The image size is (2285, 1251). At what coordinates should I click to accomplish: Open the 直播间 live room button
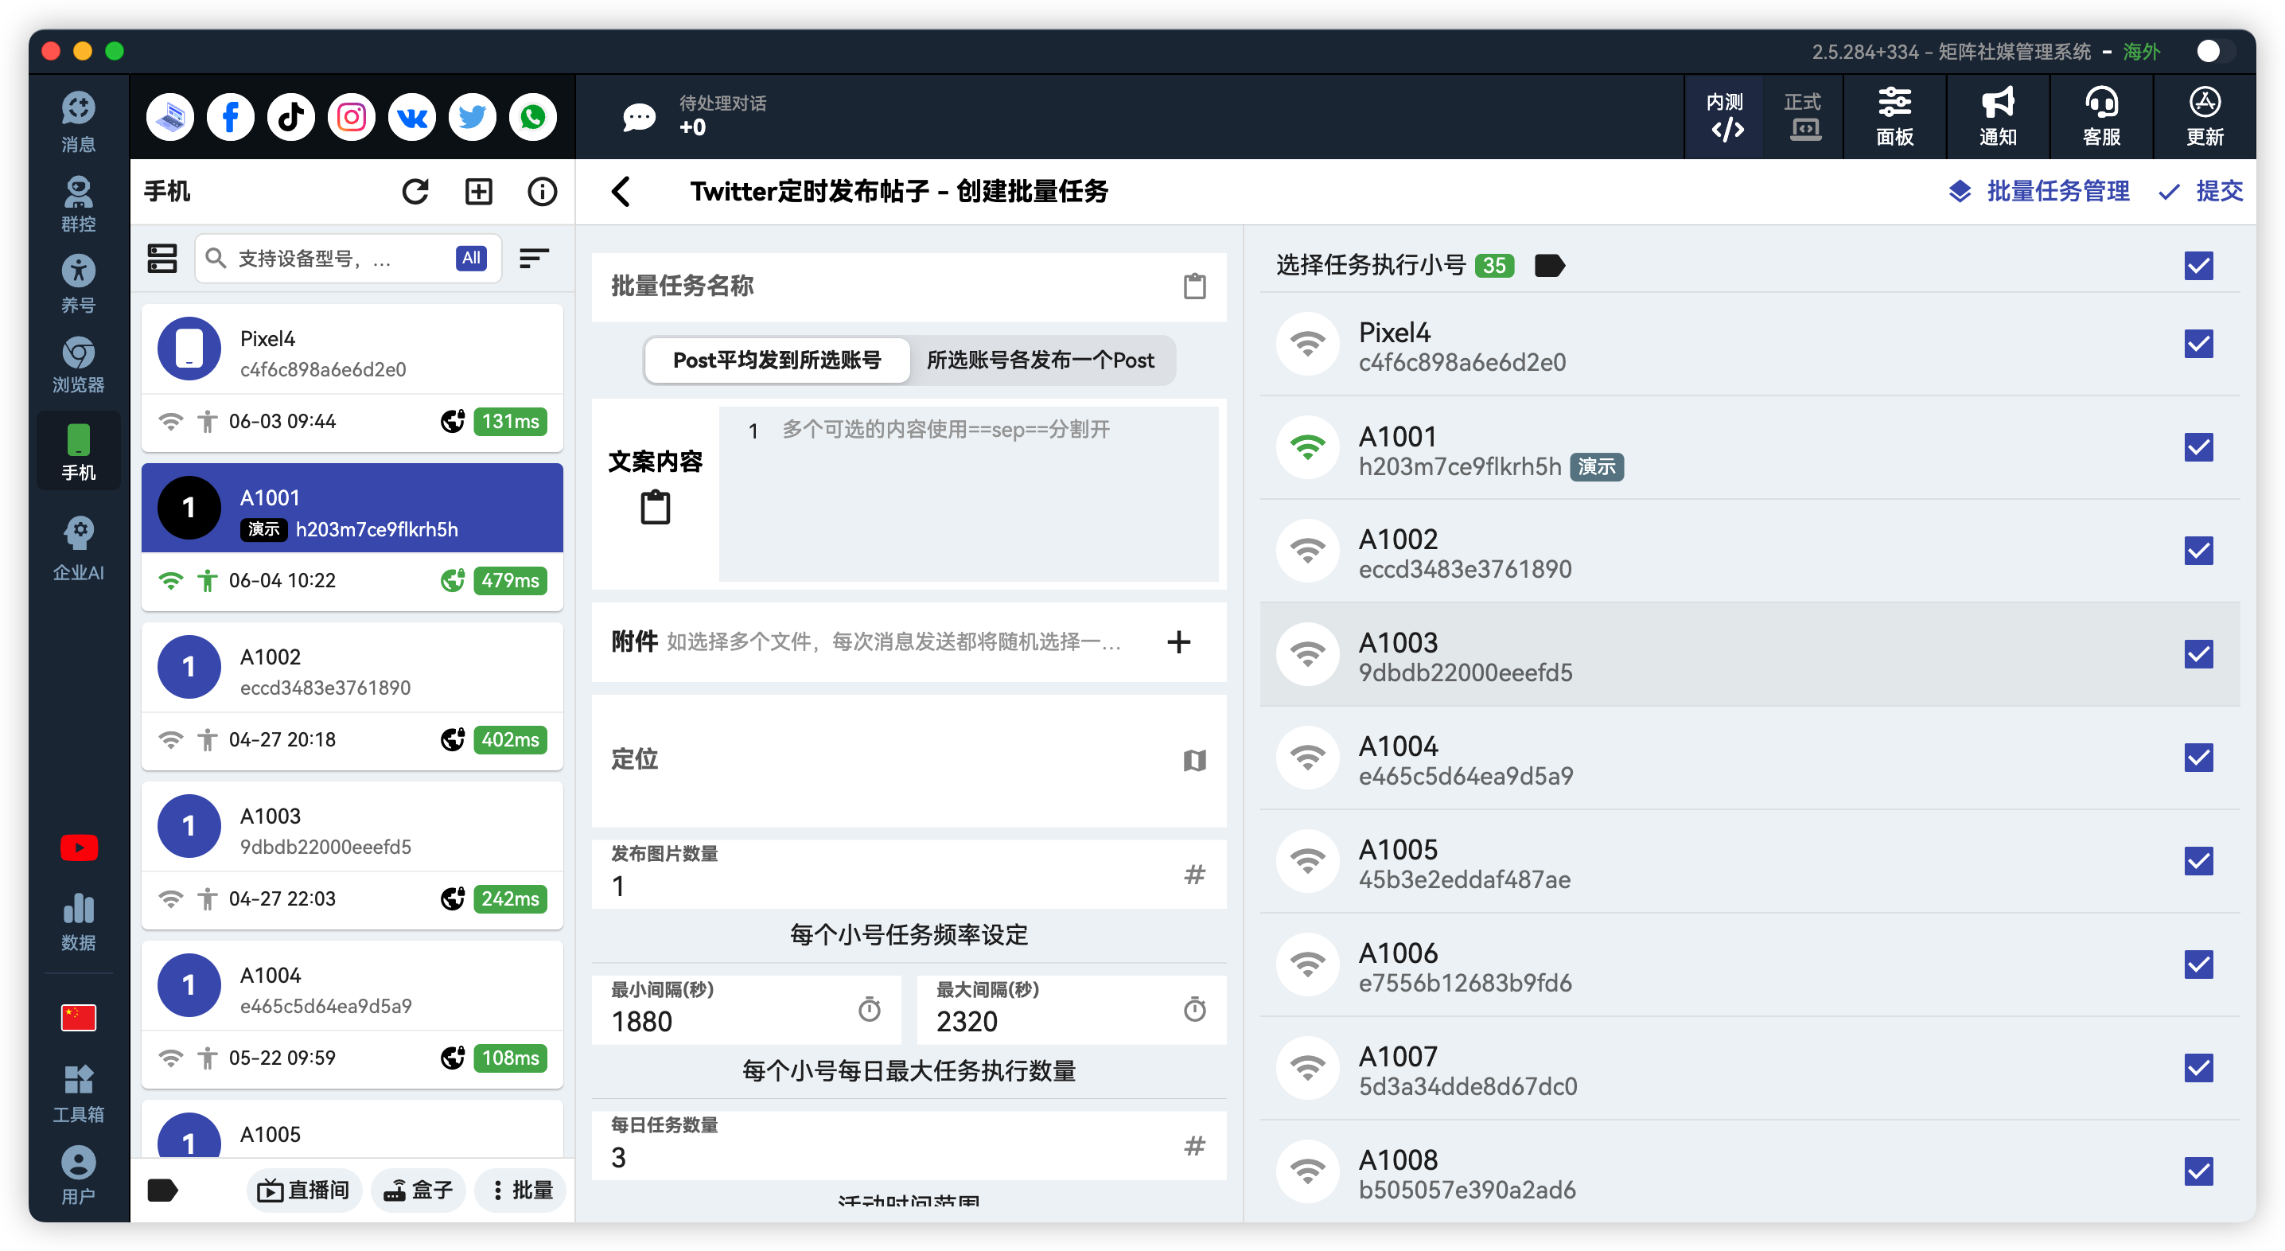(x=303, y=1190)
